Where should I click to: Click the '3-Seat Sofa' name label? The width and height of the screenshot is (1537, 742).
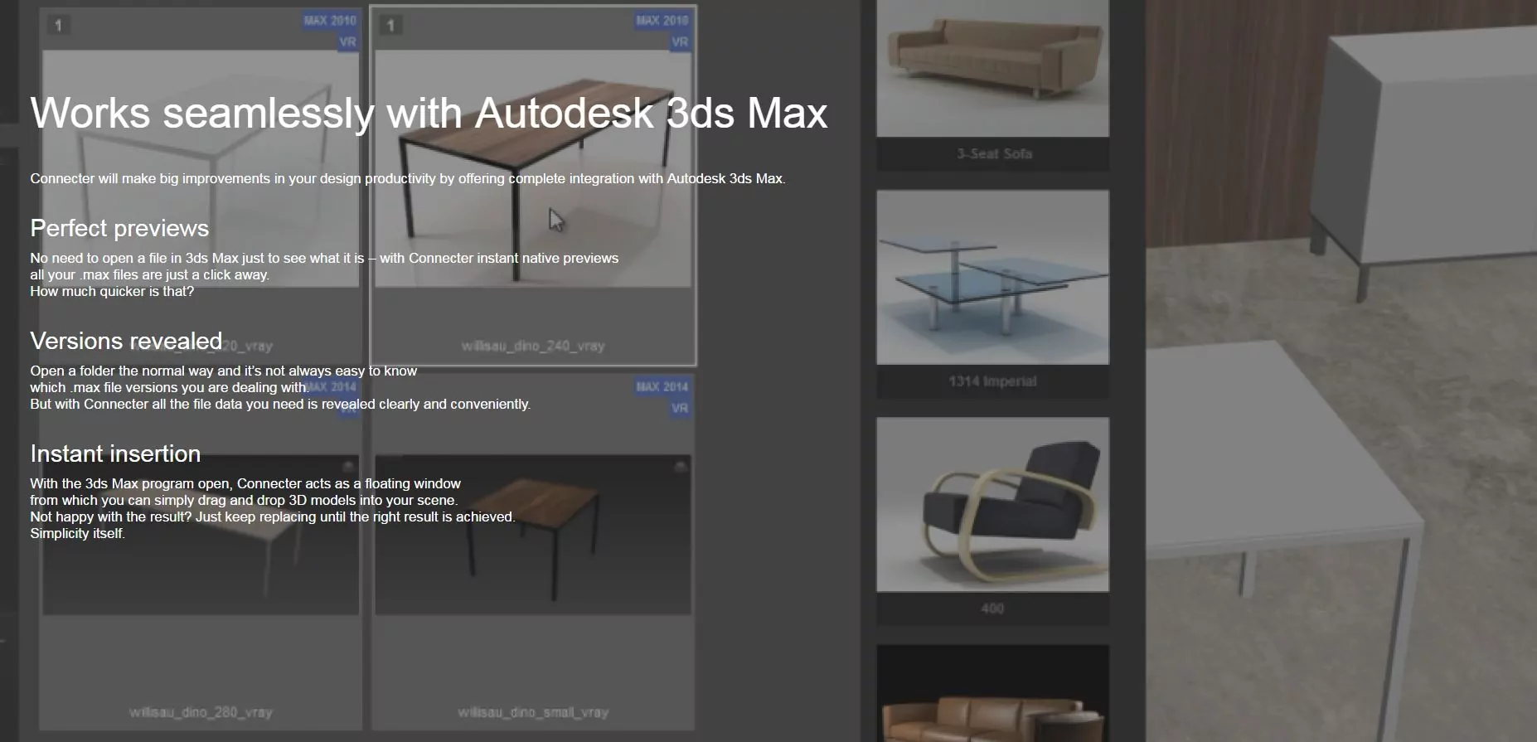pyautogui.click(x=994, y=154)
